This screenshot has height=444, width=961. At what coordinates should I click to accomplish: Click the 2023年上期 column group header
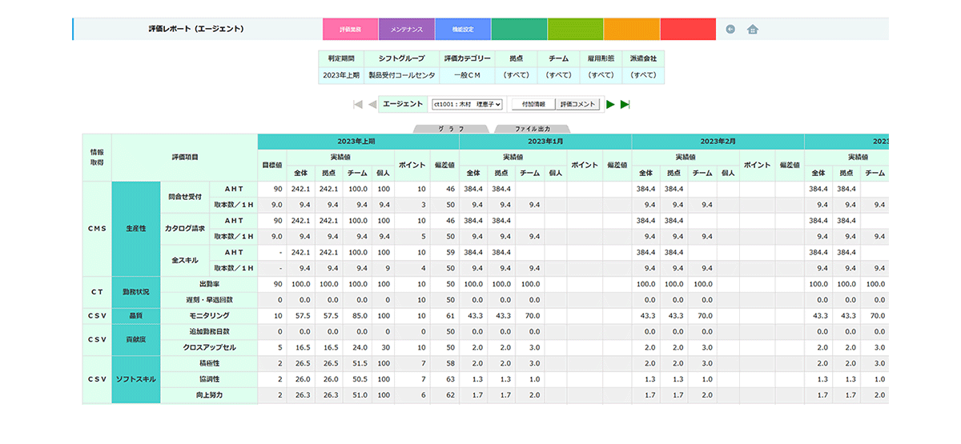click(x=359, y=141)
